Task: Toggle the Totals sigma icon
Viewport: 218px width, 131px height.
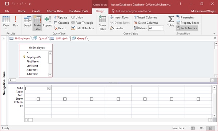Action: point(171,21)
